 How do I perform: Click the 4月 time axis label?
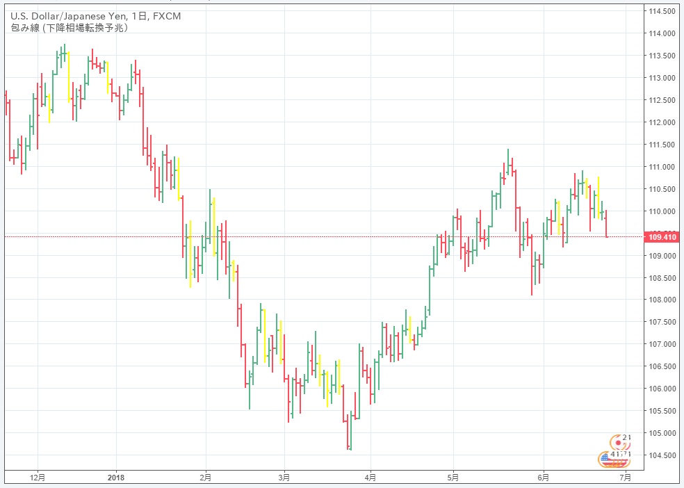pyautogui.click(x=370, y=478)
